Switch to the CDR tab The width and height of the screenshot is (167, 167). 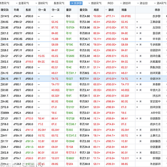110,3
